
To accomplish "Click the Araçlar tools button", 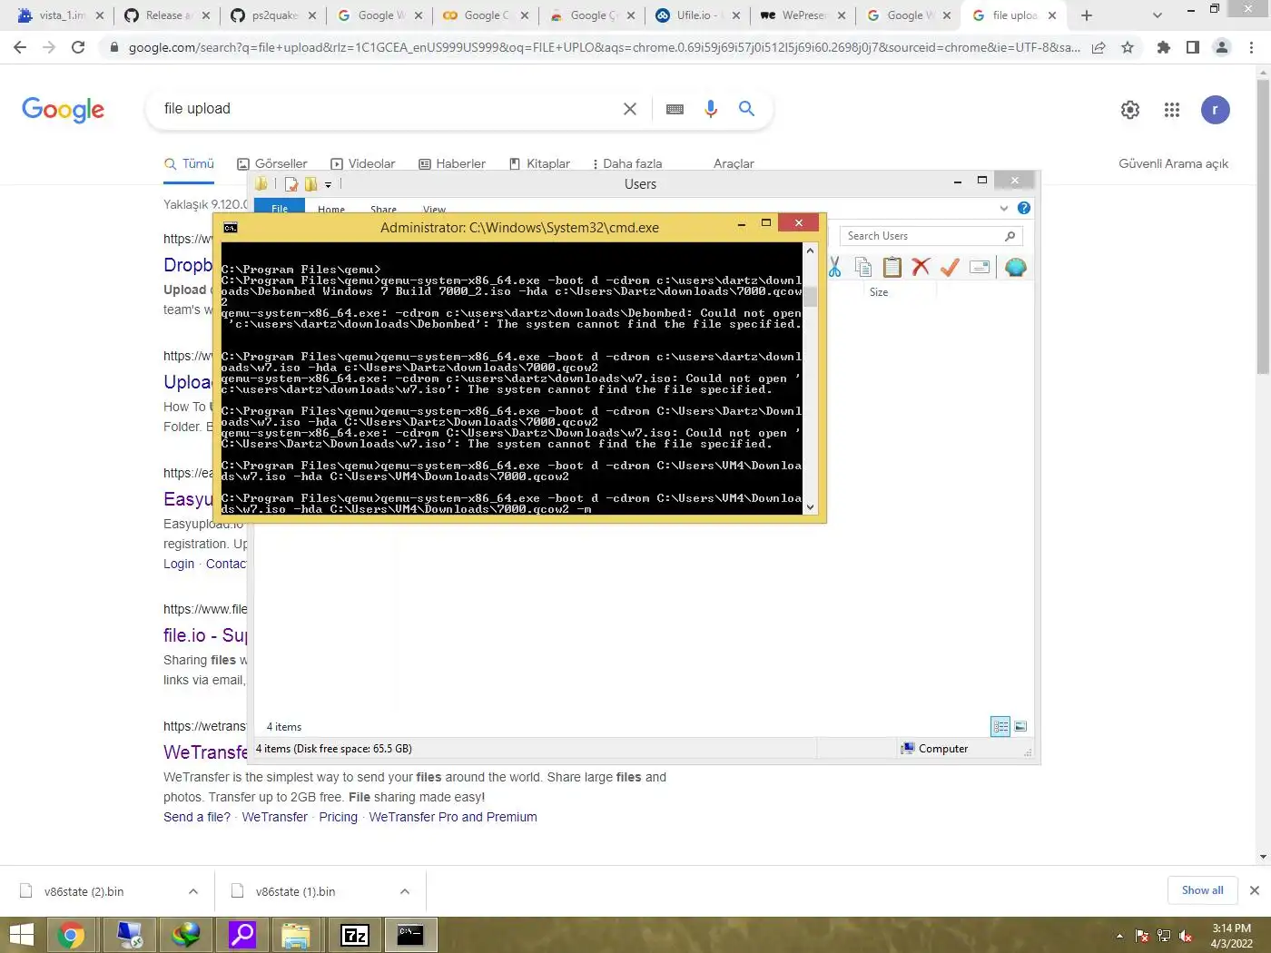I will [x=734, y=163].
